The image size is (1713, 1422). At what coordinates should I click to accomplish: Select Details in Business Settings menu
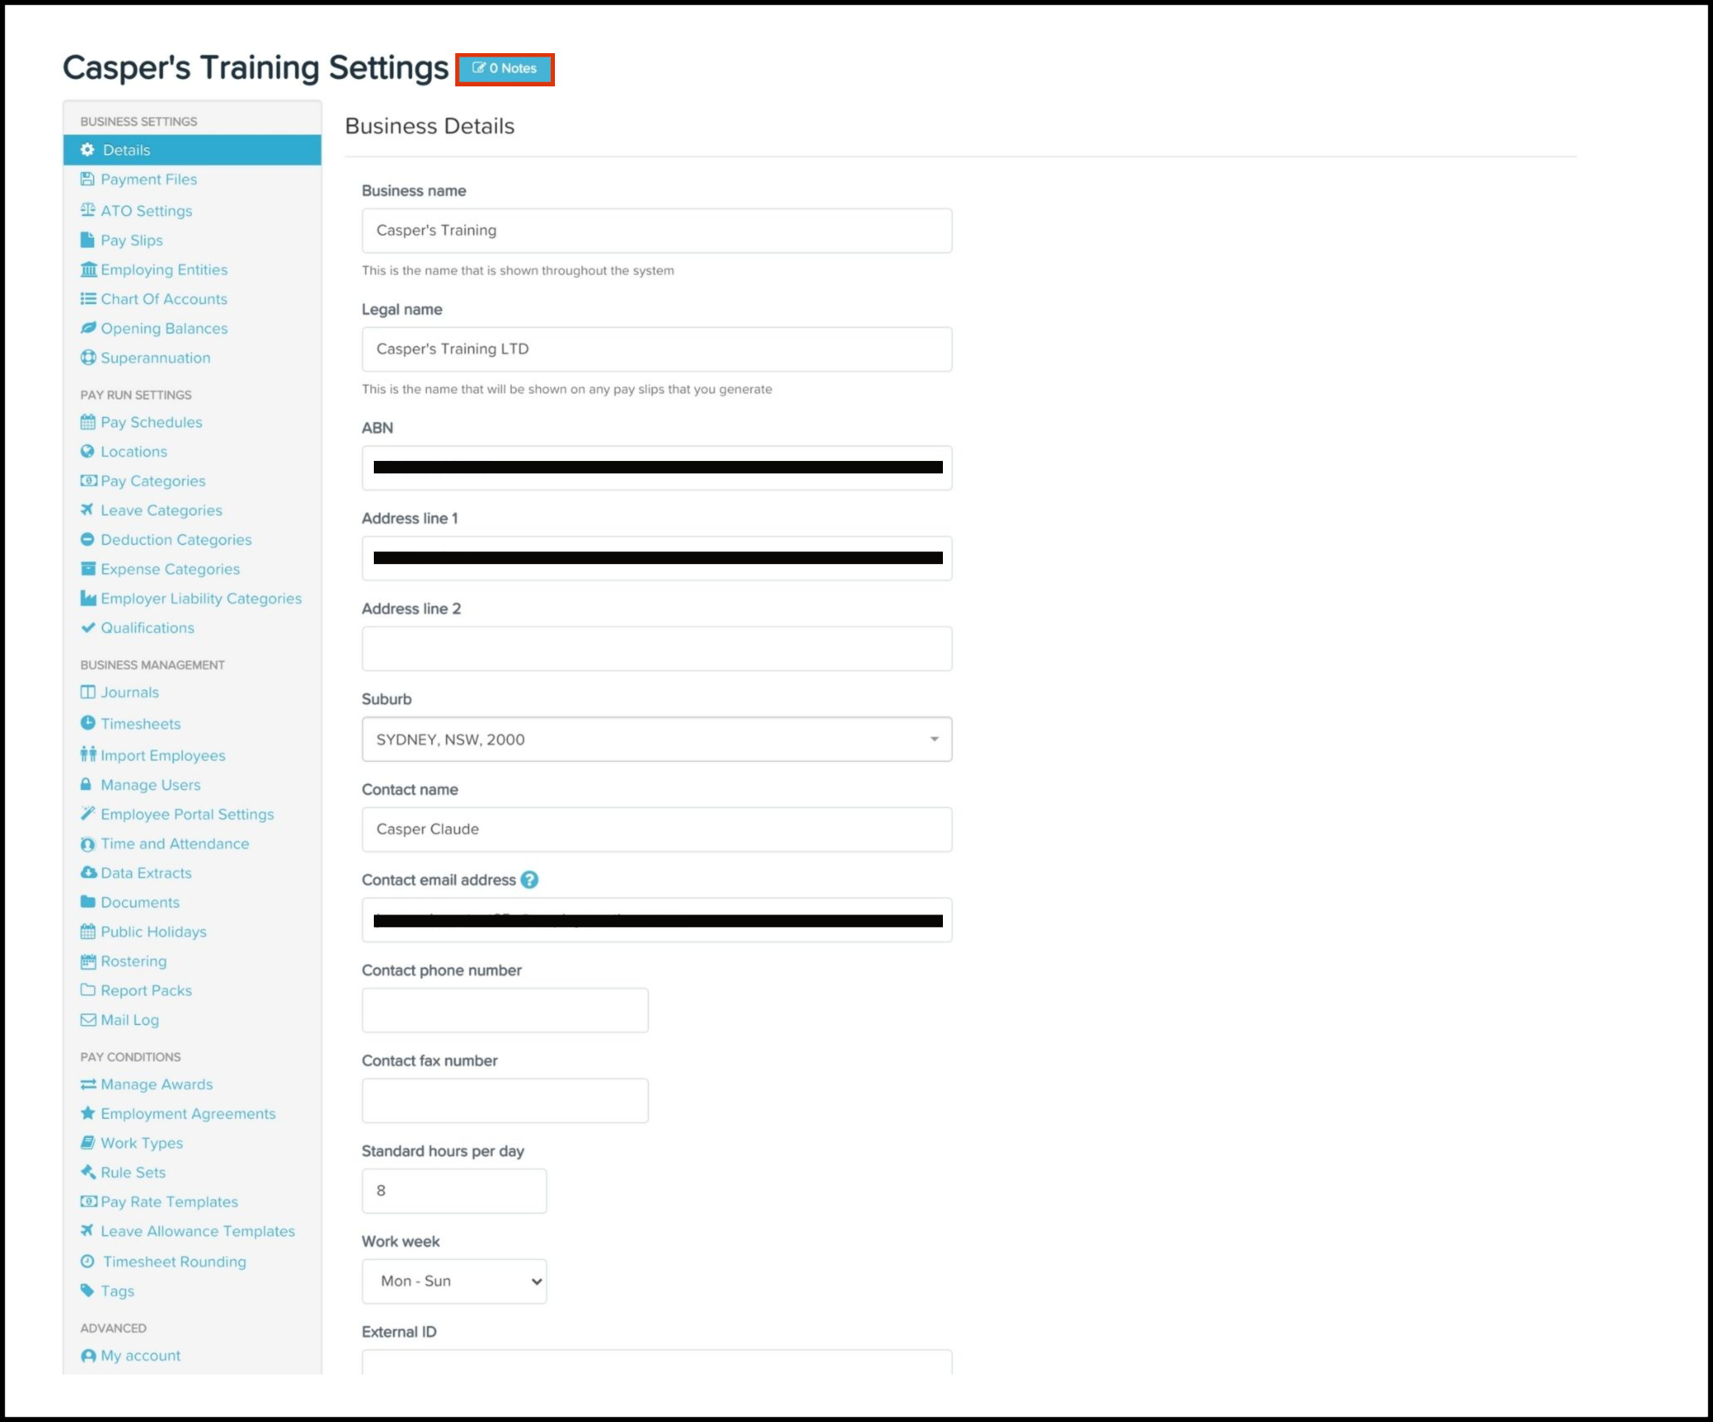[x=126, y=150]
